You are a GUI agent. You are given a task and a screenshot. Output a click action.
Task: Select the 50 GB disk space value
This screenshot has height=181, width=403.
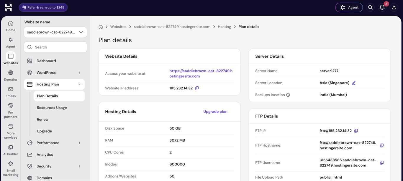(x=175, y=128)
